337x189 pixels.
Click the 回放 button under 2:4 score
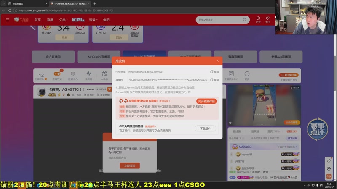pos(119,37)
